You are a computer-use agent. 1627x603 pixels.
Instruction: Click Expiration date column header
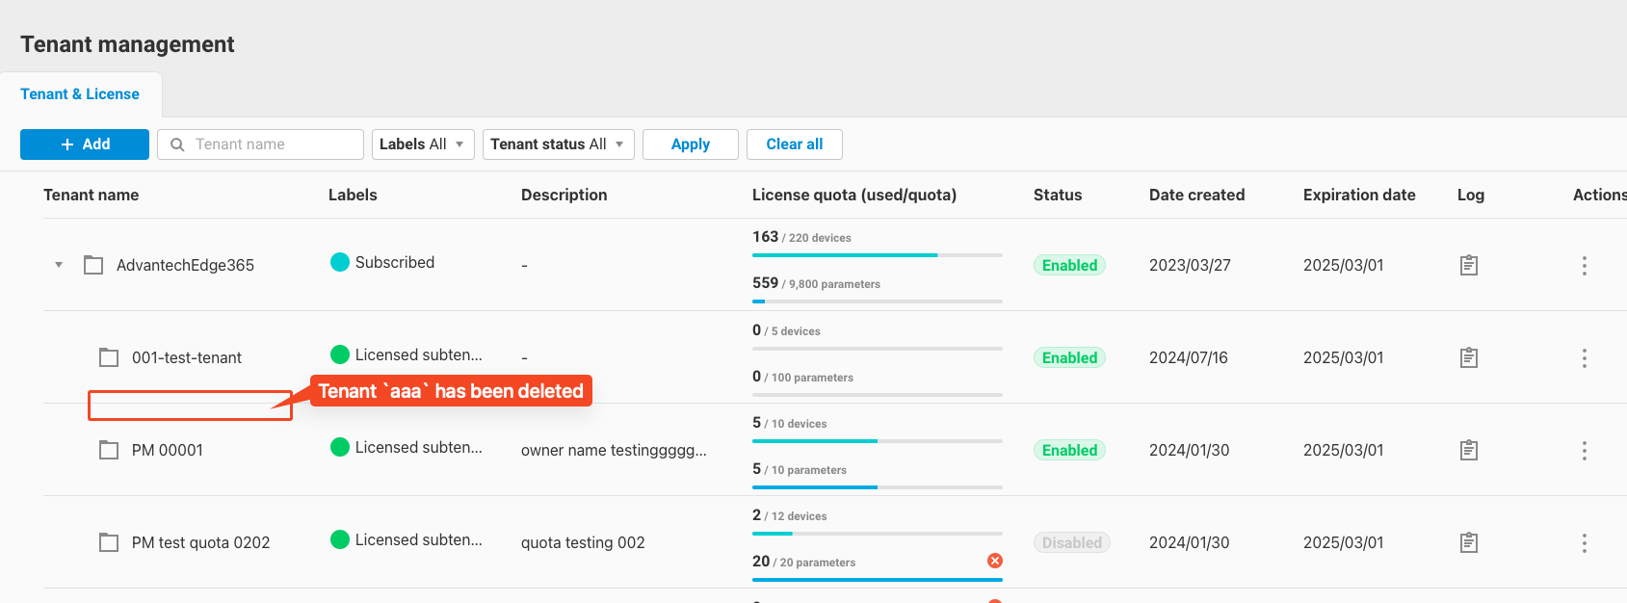(1359, 195)
